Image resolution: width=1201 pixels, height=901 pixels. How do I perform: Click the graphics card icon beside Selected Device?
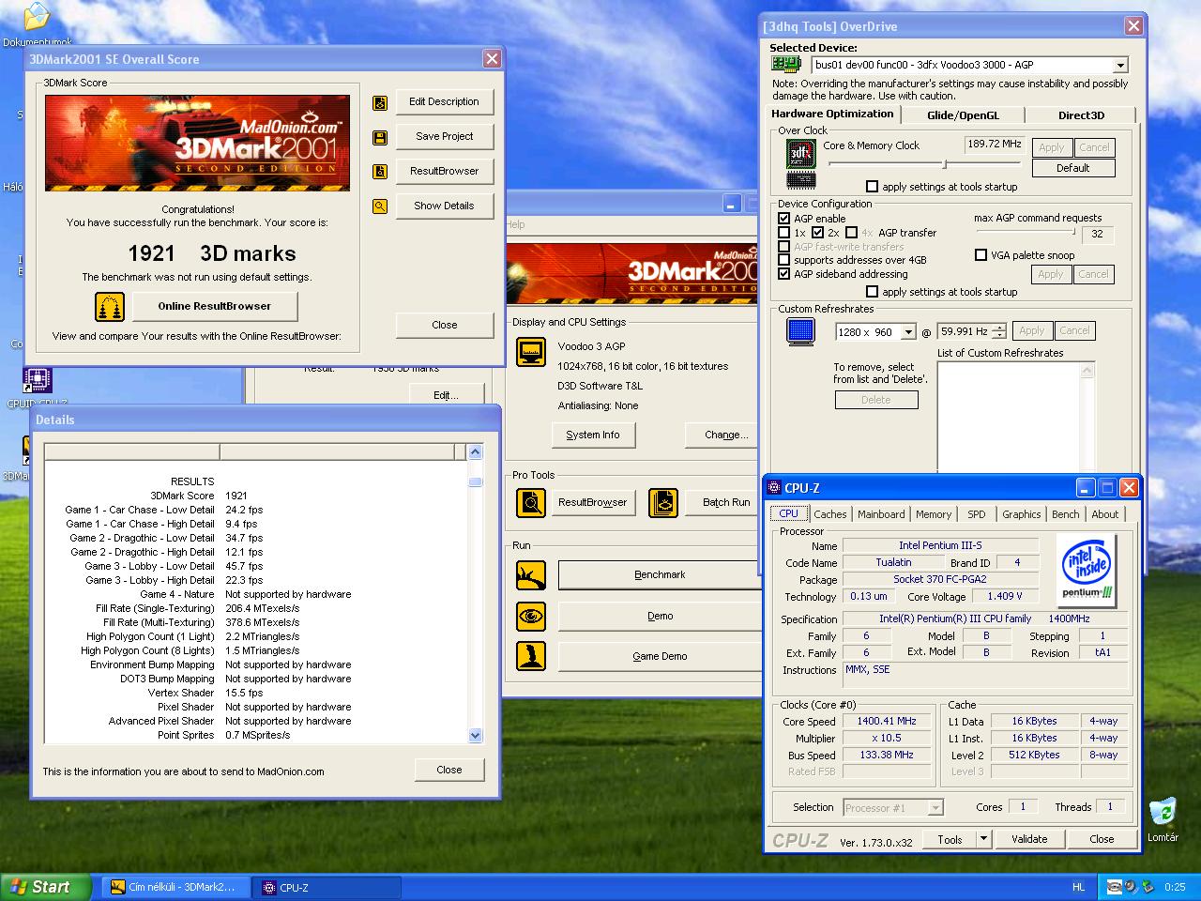786,65
